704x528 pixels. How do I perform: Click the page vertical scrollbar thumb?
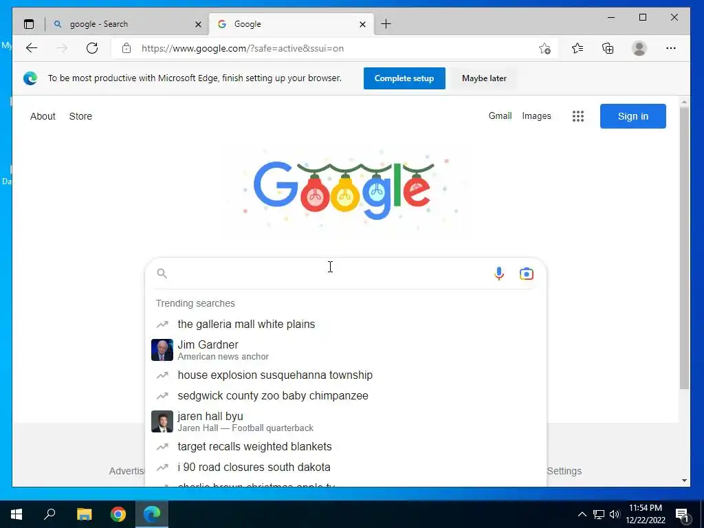tap(684, 247)
